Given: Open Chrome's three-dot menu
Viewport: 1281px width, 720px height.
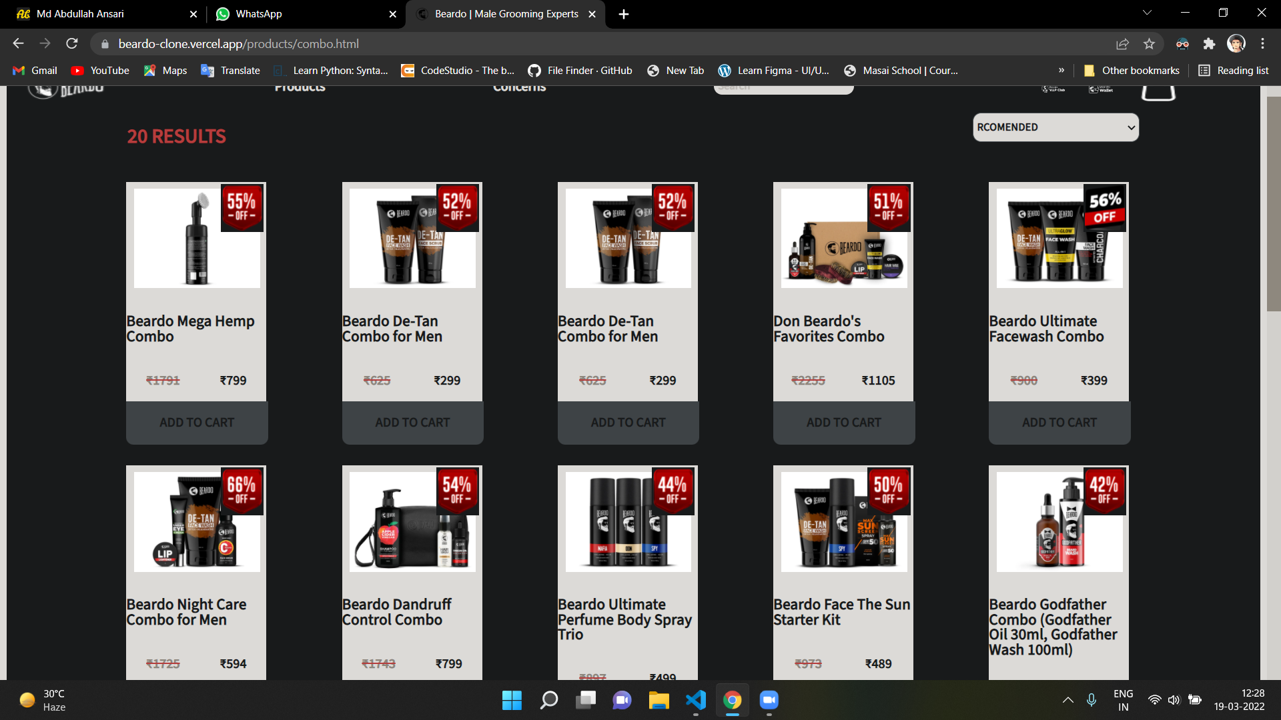Looking at the screenshot, I should coord(1262,44).
